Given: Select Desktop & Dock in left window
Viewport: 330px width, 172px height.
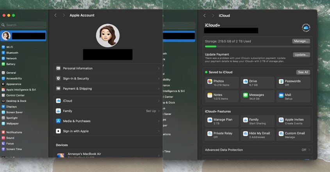Looking at the screenshot, I should [x=14, y=101].
